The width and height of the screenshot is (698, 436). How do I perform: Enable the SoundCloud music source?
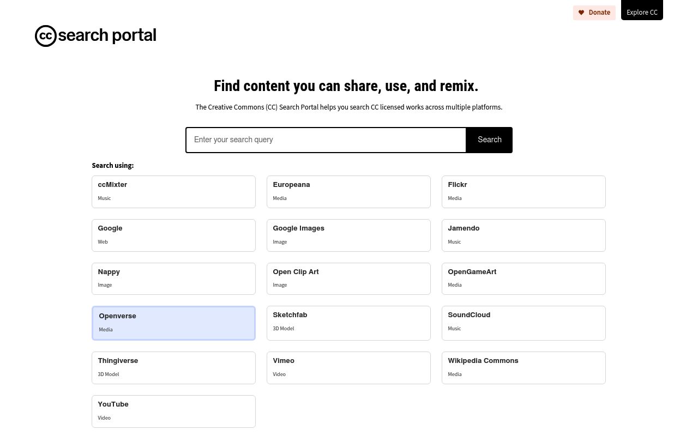pos(523,323)
